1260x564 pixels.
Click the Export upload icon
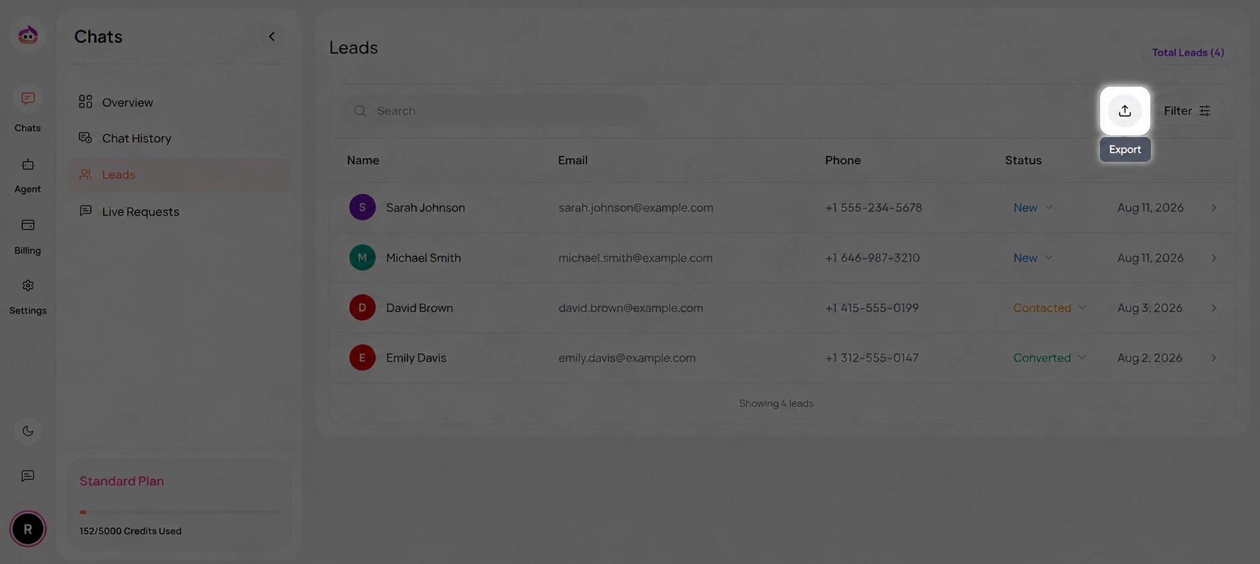[1125, 111]
